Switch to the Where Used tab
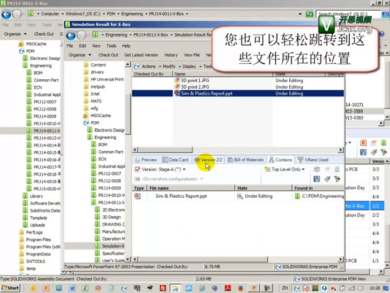Viewport: 390px width, 293px height. (x=313, y=160)
